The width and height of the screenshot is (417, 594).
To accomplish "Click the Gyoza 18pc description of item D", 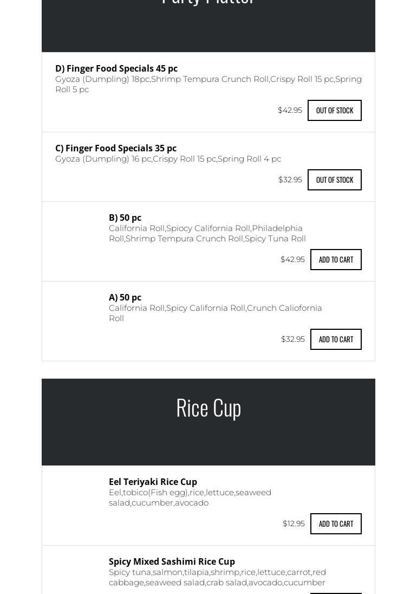I will [208, 84].
